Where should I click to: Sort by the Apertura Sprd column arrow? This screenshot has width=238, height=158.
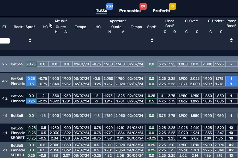[152, 40]
